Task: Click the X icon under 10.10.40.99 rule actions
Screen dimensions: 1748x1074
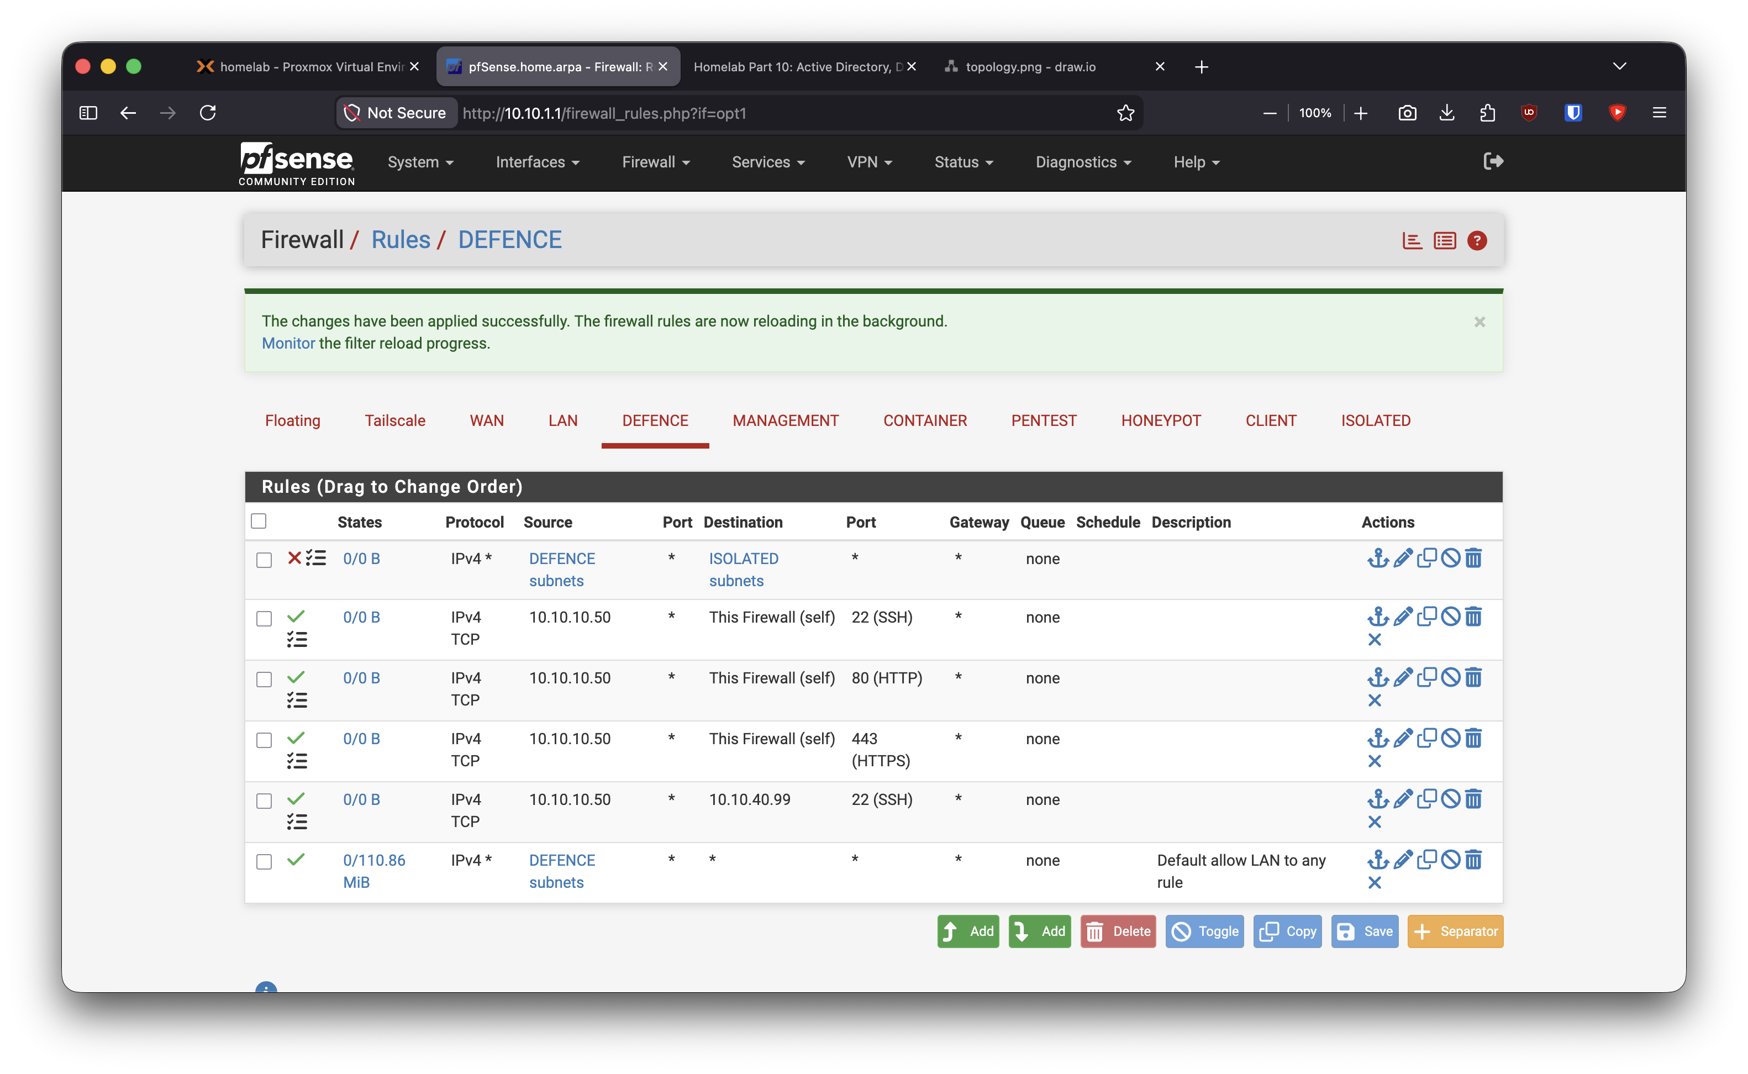Action: coord(1375,822)
